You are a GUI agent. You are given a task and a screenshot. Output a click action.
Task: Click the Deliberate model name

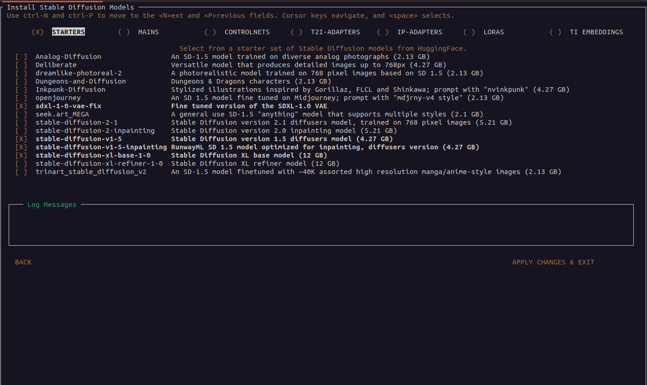(56, 65)
